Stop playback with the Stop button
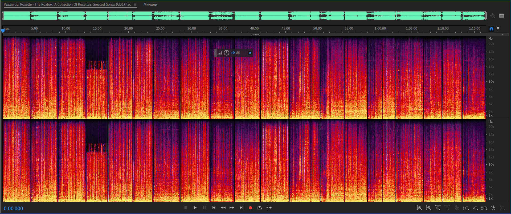The height and width of the screenshot is (214, 511). coord(186,208)
